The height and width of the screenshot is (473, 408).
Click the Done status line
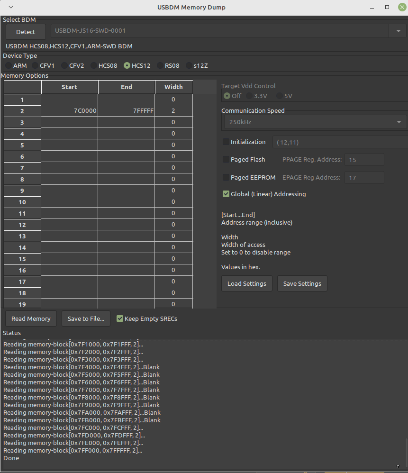point(11,458)
